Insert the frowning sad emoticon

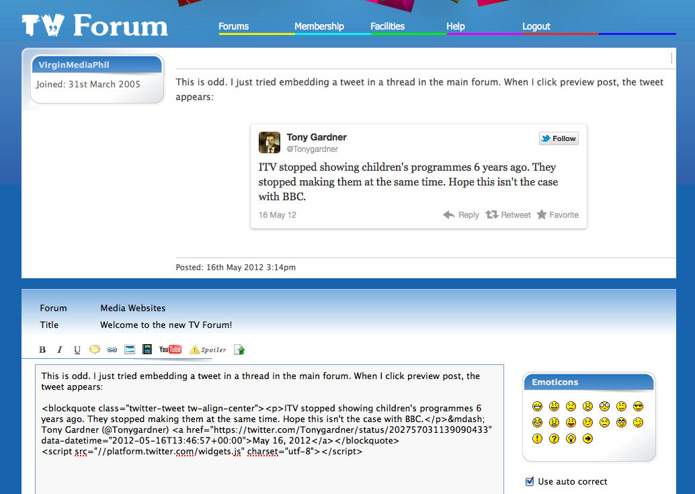tap(571, 406)
